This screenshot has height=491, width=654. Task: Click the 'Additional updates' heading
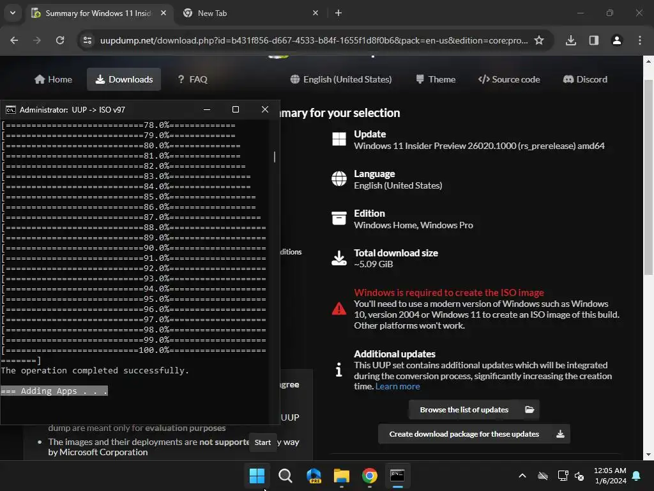point(395,354)
